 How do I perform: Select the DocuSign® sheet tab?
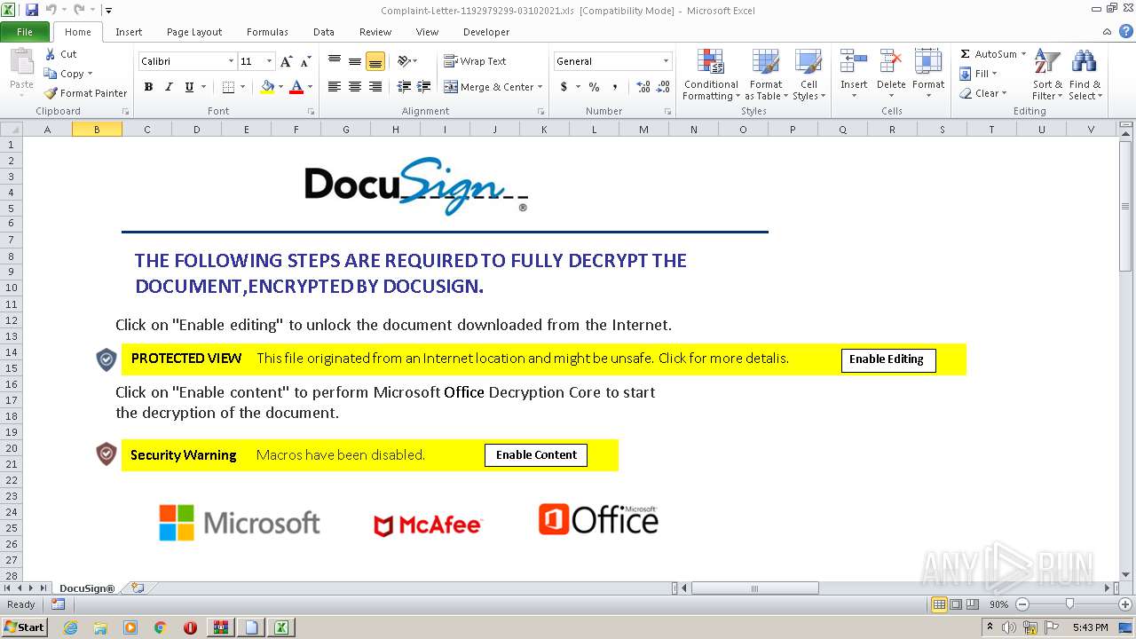(x=87, y=588)
